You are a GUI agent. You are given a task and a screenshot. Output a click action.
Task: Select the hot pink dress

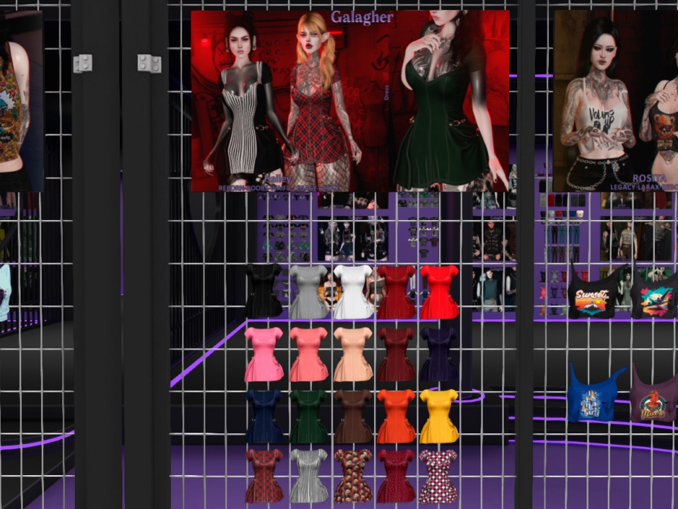pos(264,355)
